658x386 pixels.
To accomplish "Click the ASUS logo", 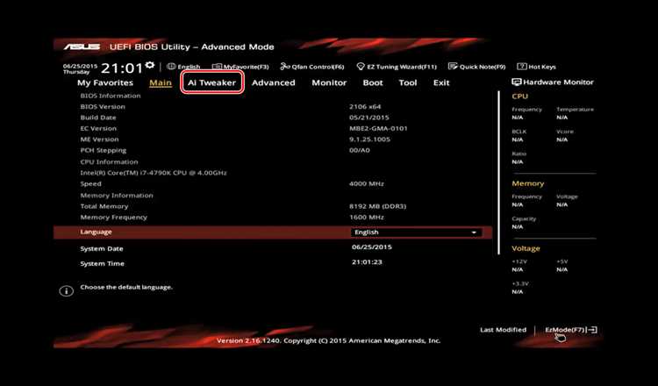I will click(x=82, y=46).
